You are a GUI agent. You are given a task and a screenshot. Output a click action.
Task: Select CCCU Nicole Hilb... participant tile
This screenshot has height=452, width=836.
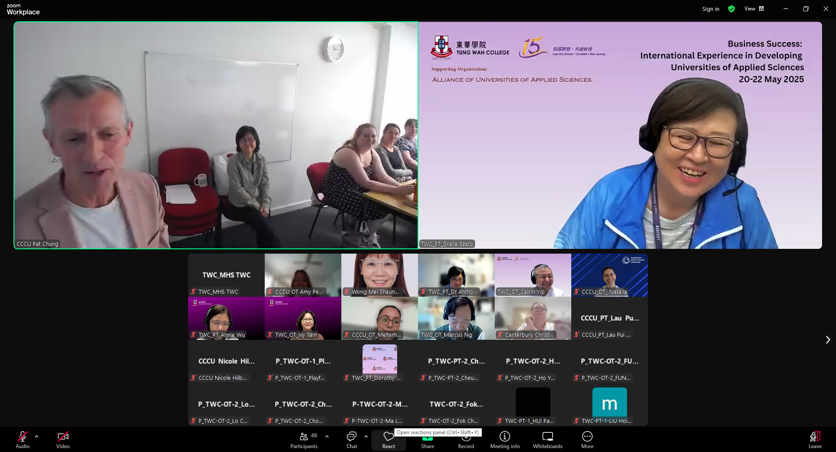click(226, 361)
